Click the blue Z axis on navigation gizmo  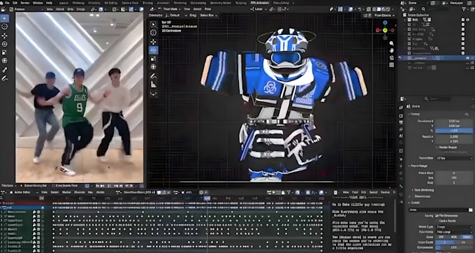click(385, 23)
